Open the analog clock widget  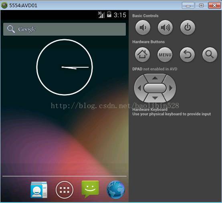click(65, 67)
